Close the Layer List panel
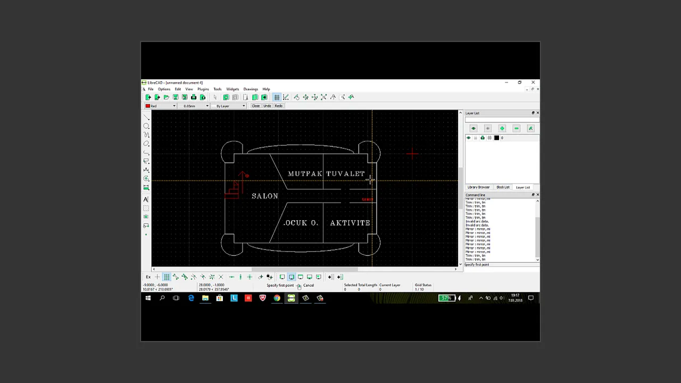This screenshot has width=681, height=383. [537, 113]
